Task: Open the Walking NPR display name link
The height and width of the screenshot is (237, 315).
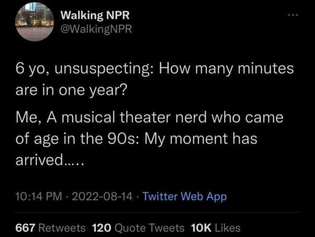Action: pos(92,15)
